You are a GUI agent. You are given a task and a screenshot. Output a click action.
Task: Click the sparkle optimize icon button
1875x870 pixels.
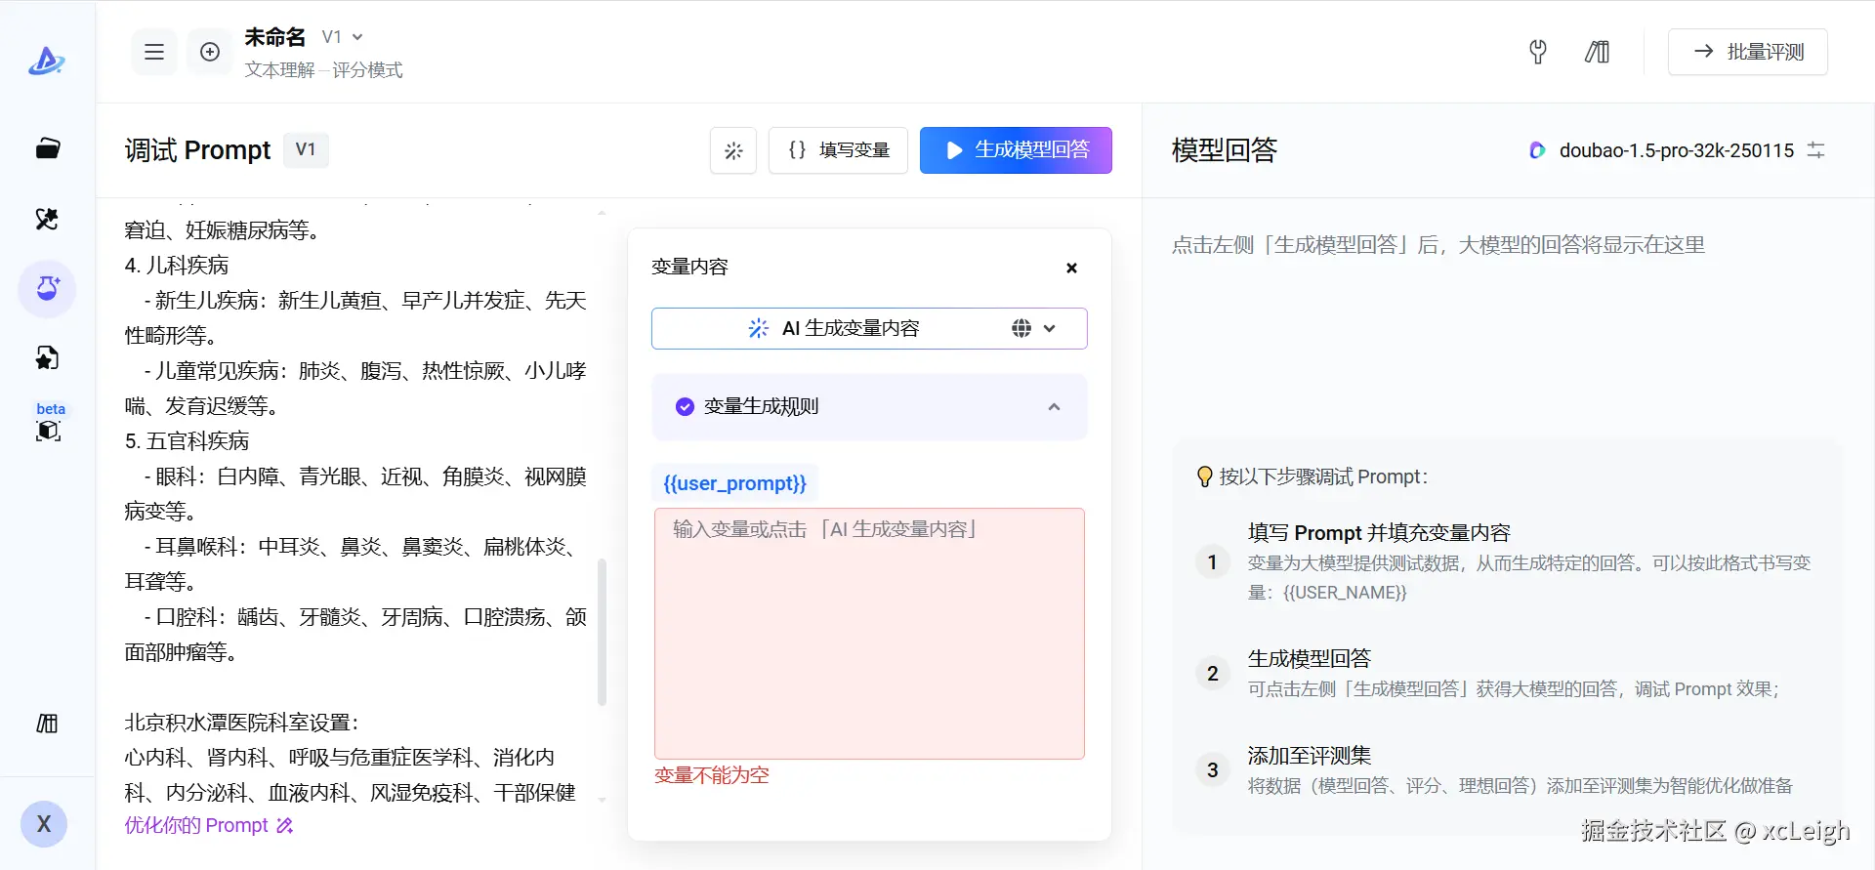pyautogui.click(x=733, y=150)
